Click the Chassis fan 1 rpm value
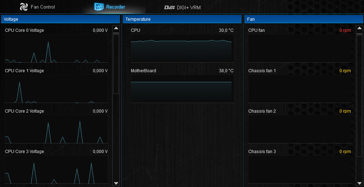 coord(345,71)
